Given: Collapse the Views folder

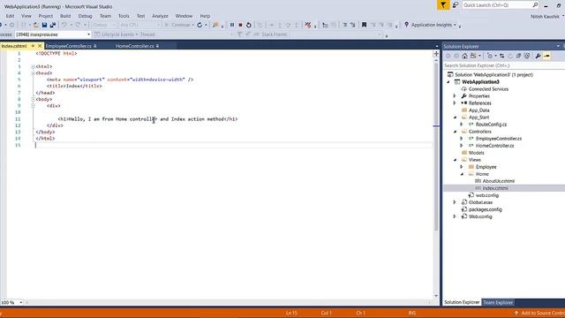Looking at the screenshot, I should coord(455,160).
